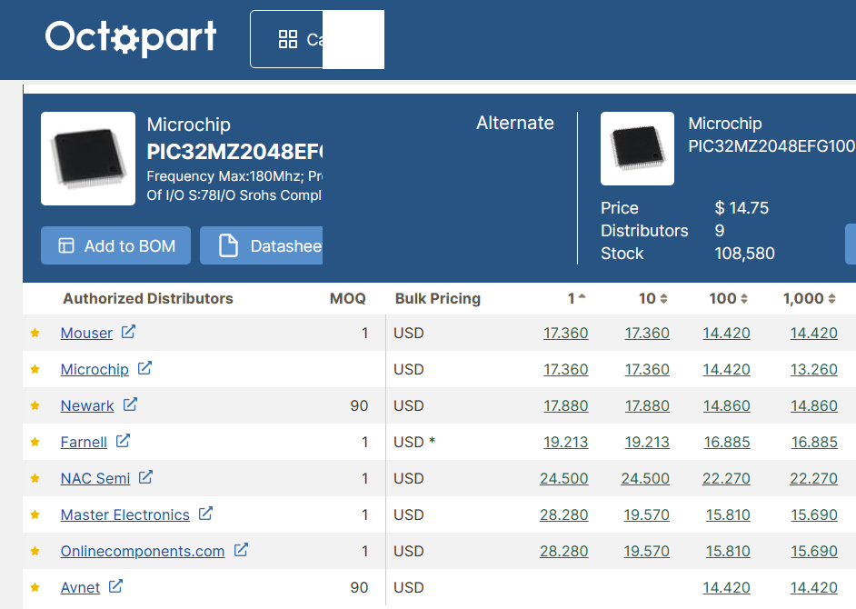Click the star icon beside Avnet
The height and width of the screenshot is (609, 856).
(35, 587)
